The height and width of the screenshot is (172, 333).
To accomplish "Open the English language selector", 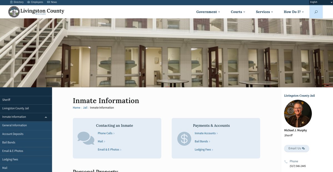I will tap(321, 2).
